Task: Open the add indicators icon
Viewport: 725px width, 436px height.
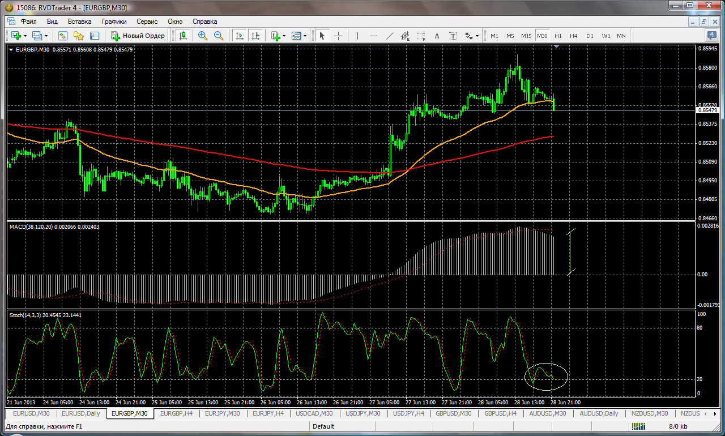Action: pyautogui.click(x=276, y=36)
